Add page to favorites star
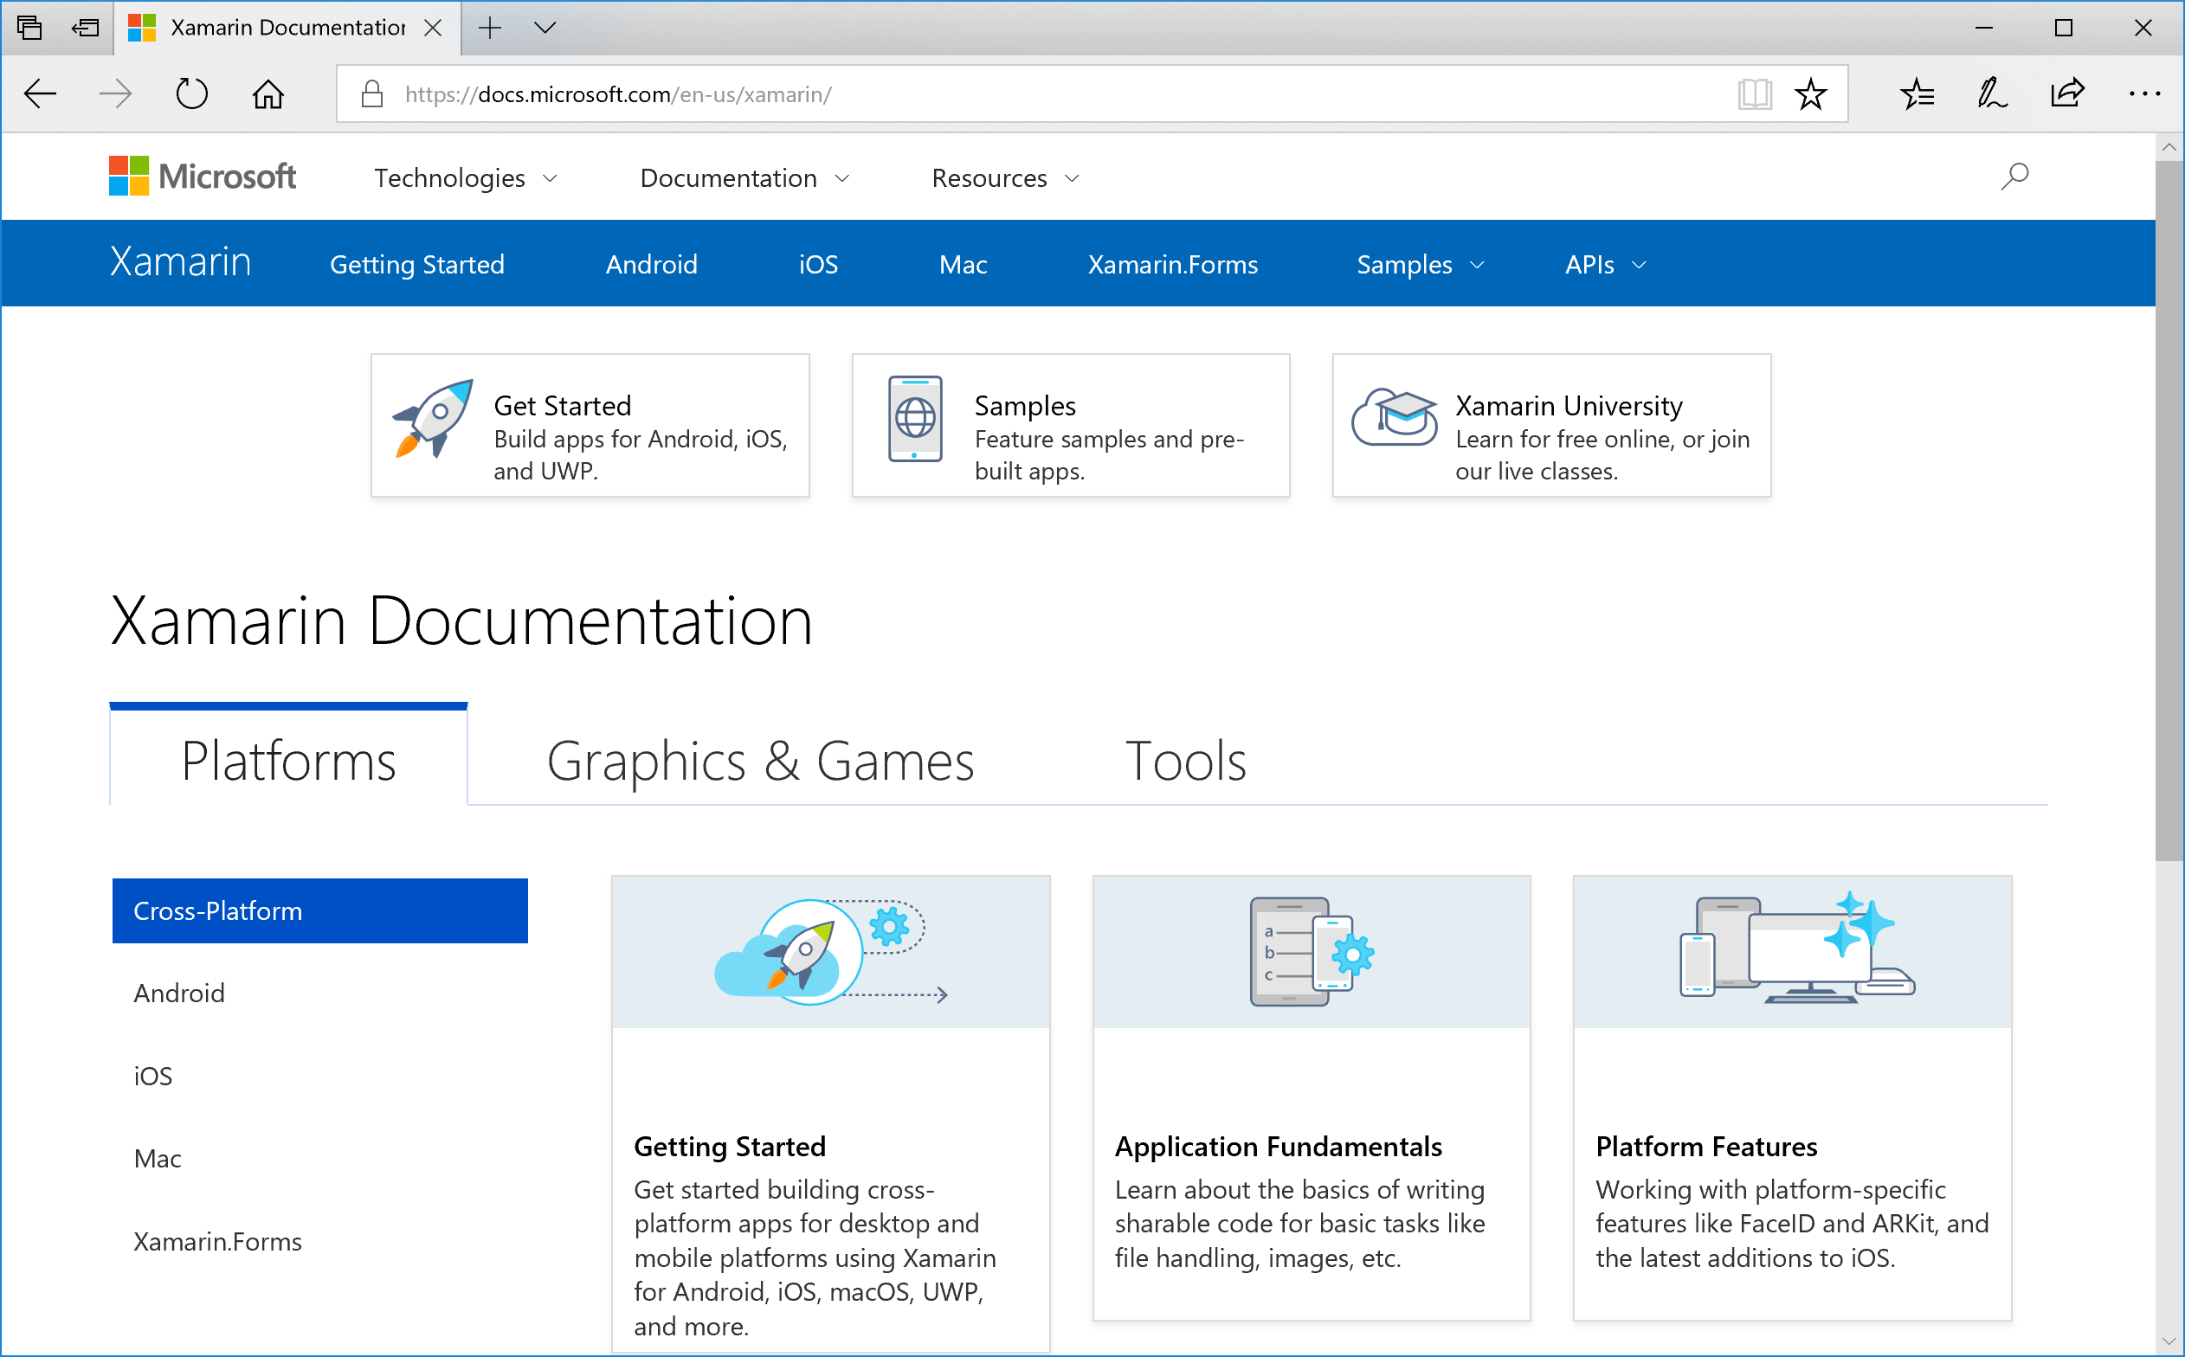 click(x=1810, y=94)
